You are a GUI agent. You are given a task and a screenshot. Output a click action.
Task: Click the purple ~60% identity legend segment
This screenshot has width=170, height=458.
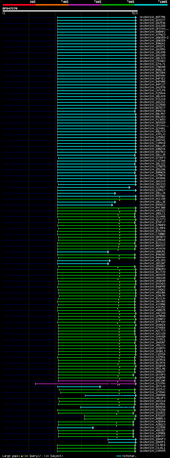(85, 5)
